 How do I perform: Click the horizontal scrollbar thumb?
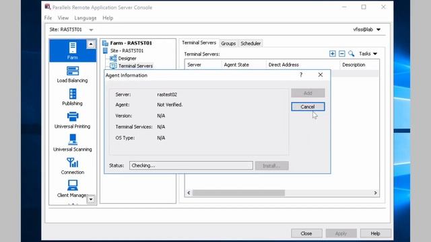(238, 193)
